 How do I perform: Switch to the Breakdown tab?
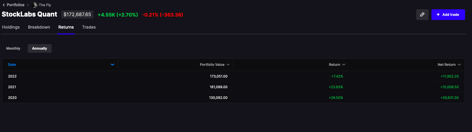click(39, 27)
